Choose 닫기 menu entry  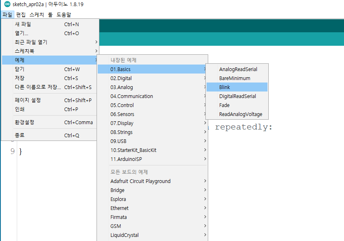50,69
